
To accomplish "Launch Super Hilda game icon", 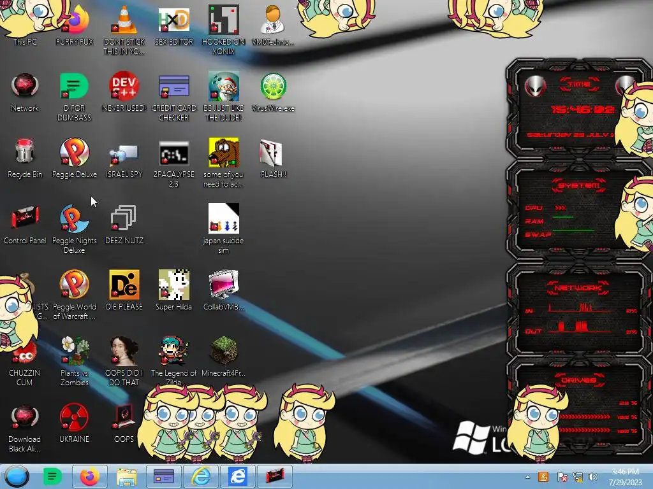I will point(173,290).
